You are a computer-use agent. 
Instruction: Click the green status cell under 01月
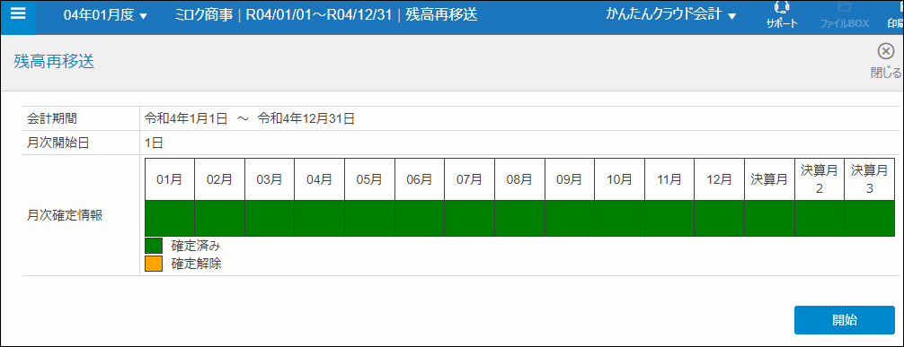[170, 218]
